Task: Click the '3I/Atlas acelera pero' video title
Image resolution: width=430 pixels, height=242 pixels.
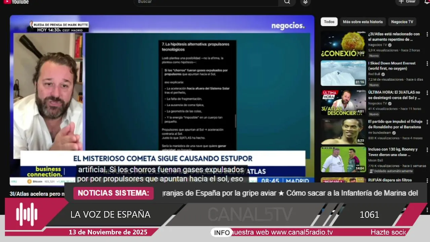Action: [x=37, y=194]
